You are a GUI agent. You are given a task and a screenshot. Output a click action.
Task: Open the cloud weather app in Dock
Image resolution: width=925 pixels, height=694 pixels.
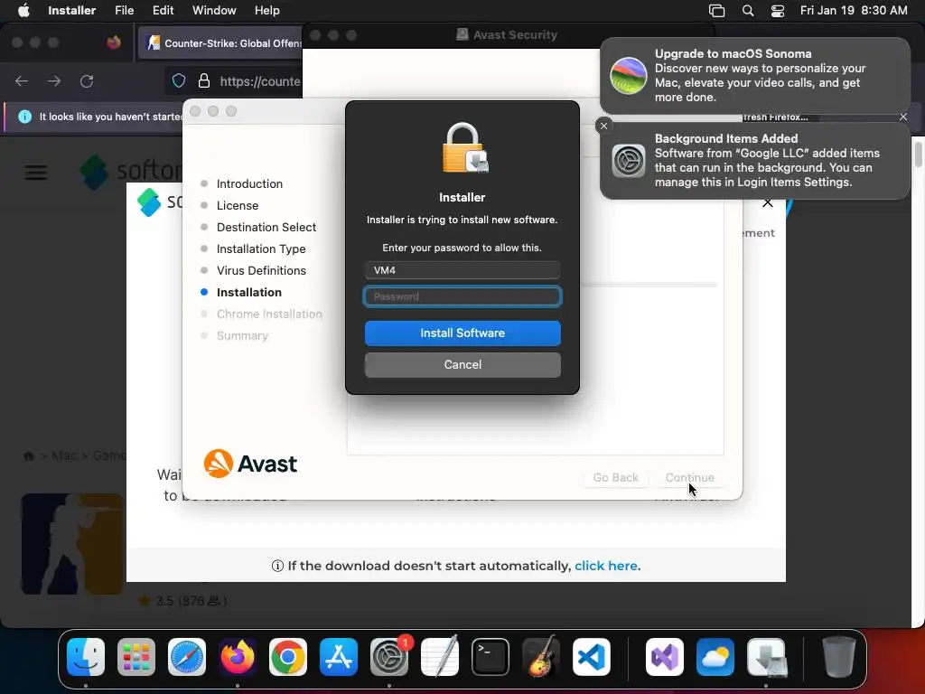click(x=715, y=657)
